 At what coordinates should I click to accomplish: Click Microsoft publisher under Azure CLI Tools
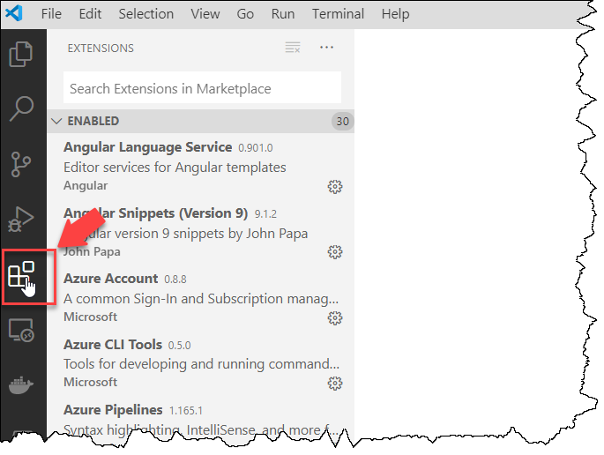tap(90, 382)
